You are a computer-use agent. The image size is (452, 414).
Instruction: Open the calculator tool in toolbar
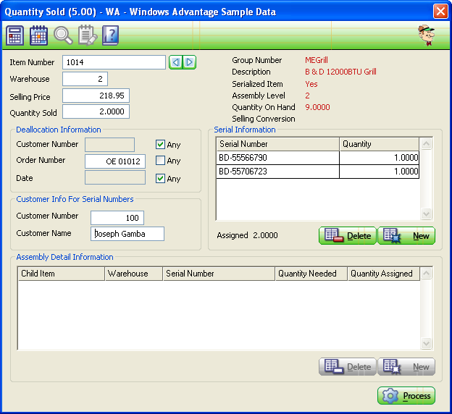(14, 35)
